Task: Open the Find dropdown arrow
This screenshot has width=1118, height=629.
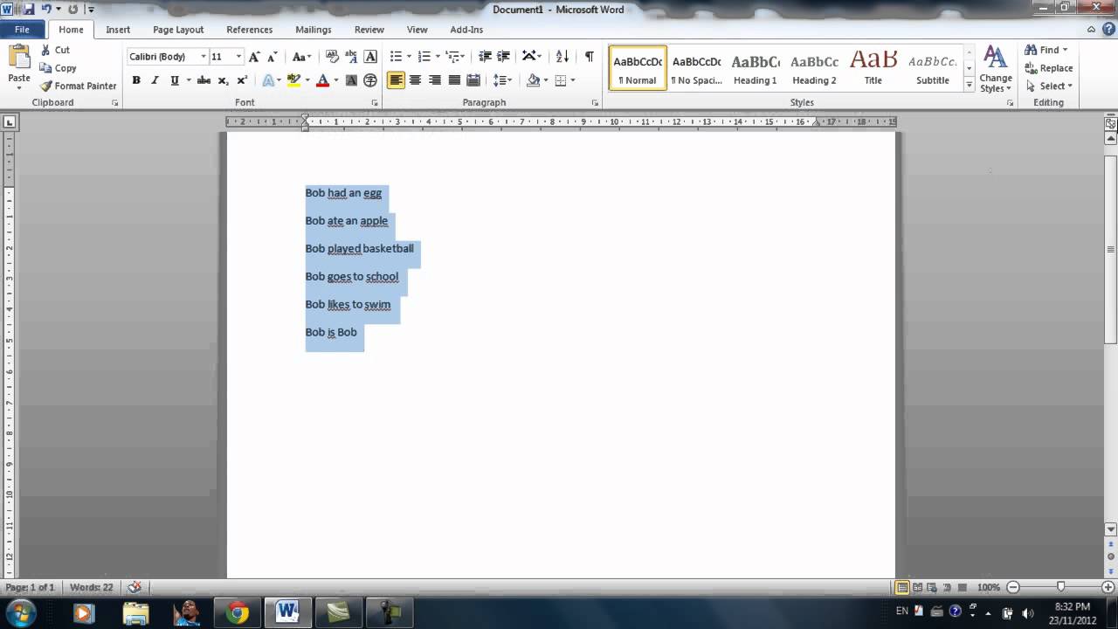Action: [x=1065, y=50]
